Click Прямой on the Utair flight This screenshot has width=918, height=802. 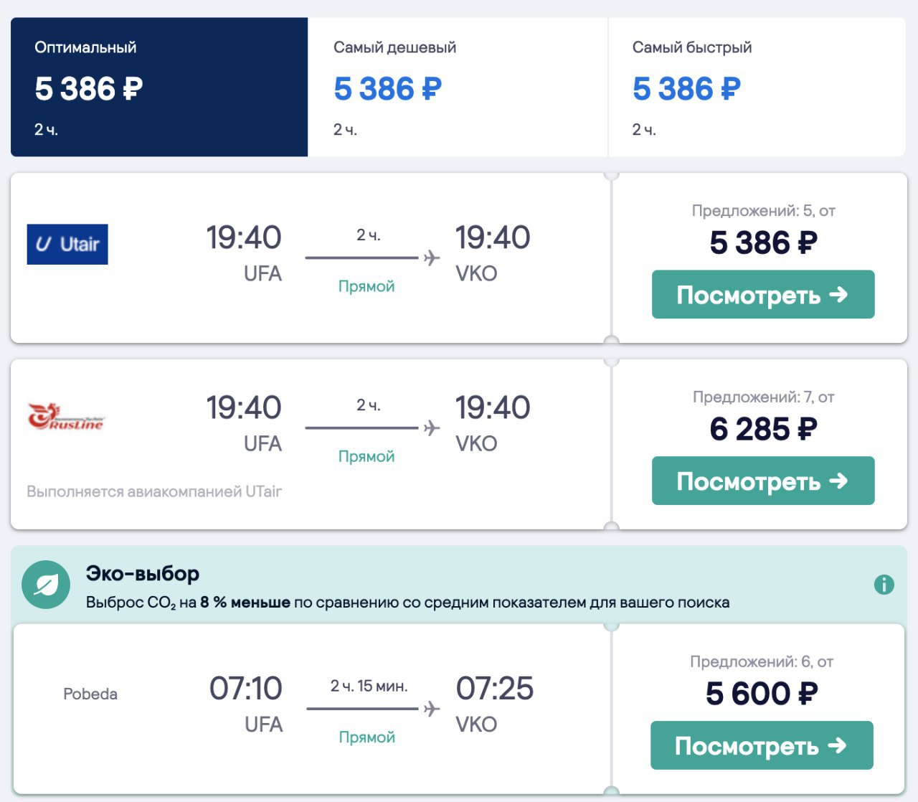[x=366, y=286]
